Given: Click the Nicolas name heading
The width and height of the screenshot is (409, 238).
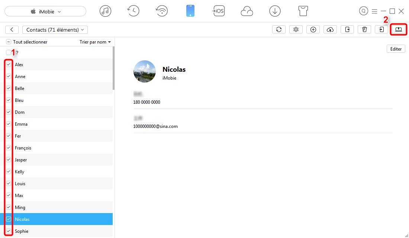Looking at the screenshot, I should (x=174, y=70).
